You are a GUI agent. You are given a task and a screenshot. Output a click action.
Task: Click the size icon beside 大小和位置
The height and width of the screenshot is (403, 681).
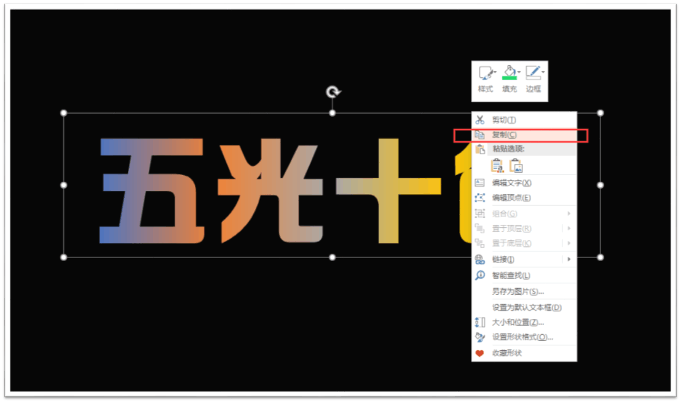click(480, 322)
